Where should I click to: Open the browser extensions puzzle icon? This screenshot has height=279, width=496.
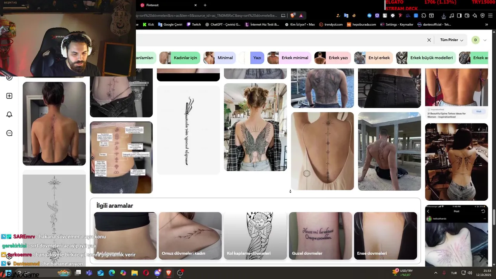coord(424,15)
